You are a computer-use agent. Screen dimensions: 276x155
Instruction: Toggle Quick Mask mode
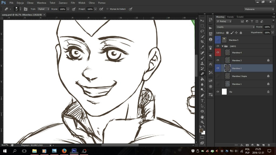click(202, 137)
